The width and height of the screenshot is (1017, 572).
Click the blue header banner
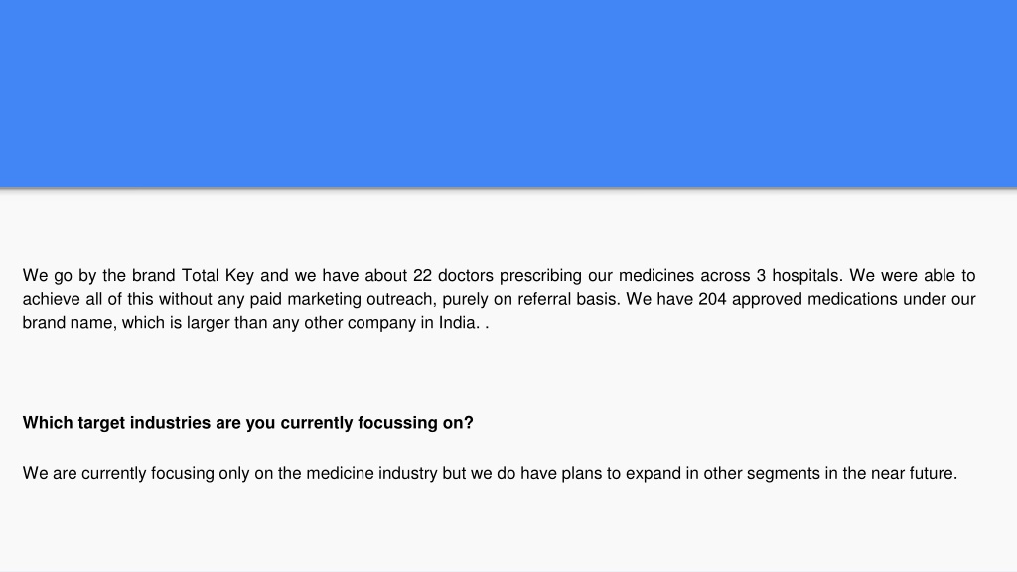[508, 93]
